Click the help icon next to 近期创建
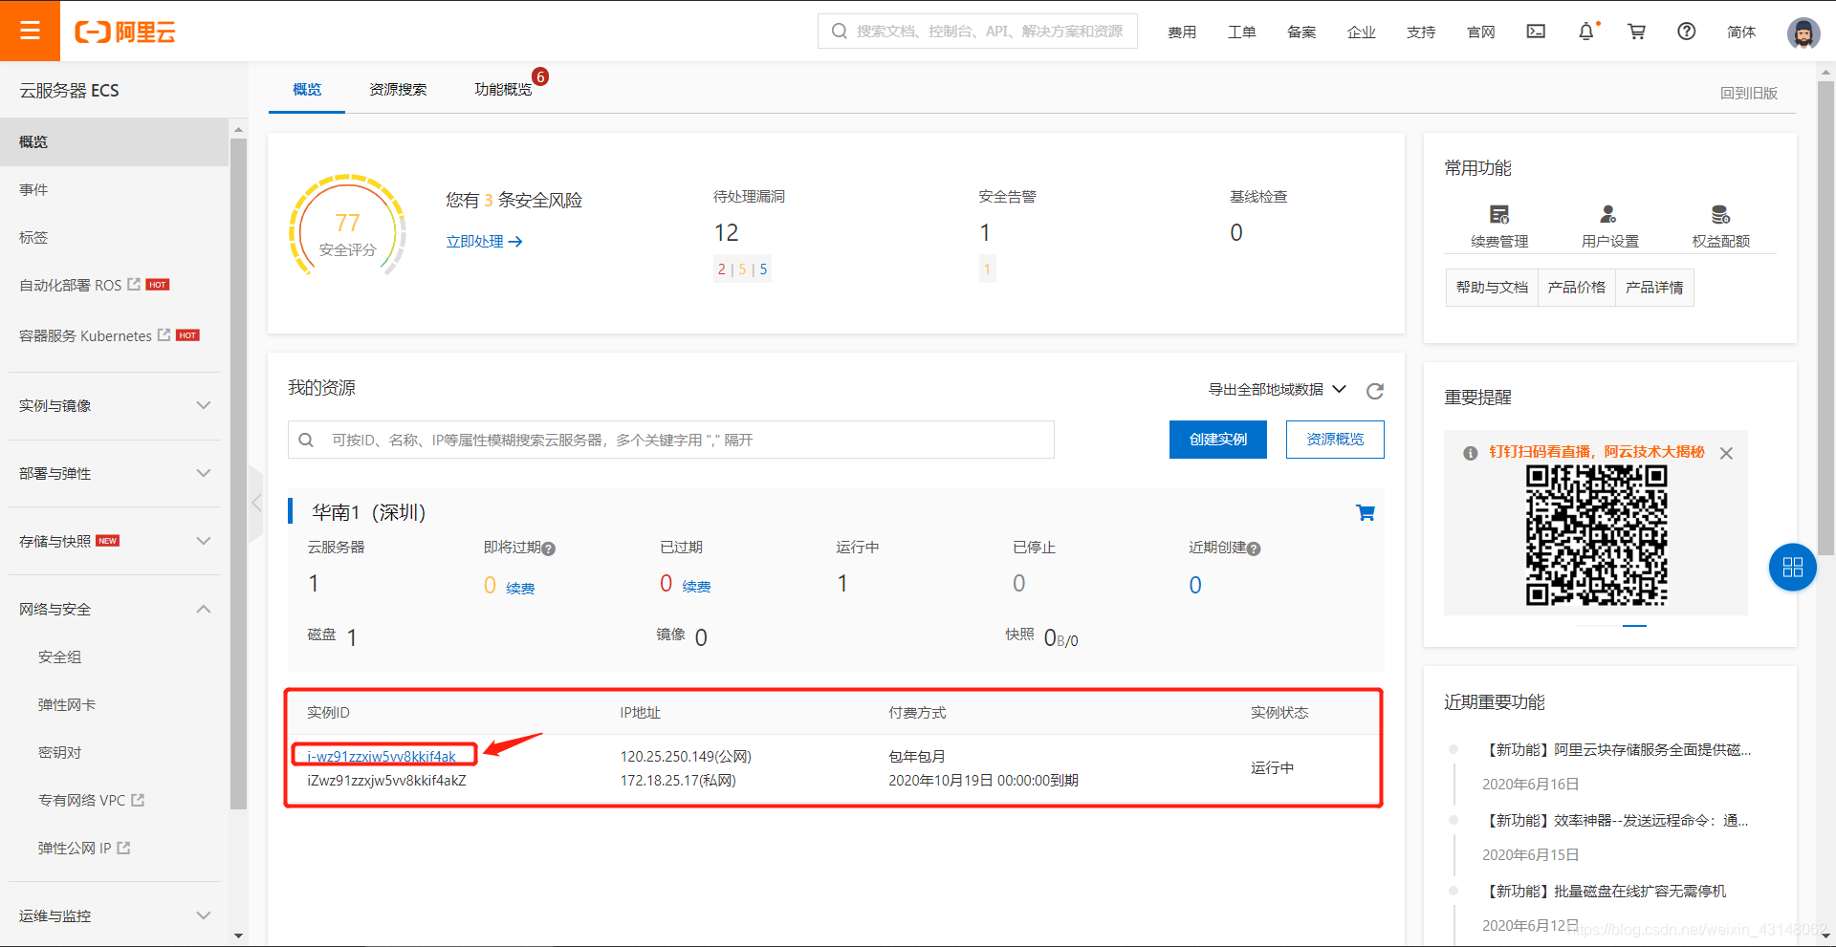Viewport: 1836px width, 947px height. (x=1254, y=549)
